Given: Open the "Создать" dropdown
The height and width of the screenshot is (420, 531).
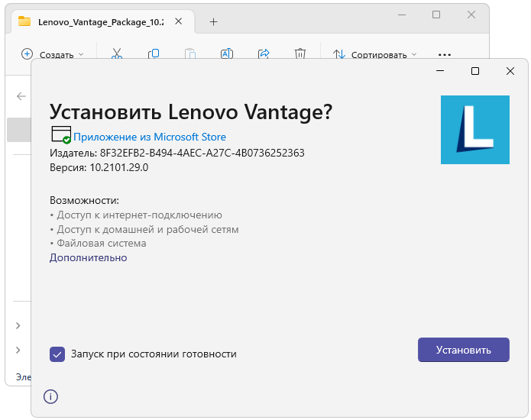Looking at the screenshot, I should point(52,54).
